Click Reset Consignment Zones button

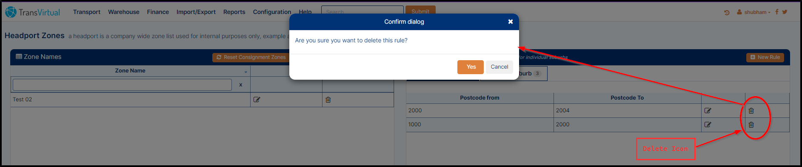251,57
